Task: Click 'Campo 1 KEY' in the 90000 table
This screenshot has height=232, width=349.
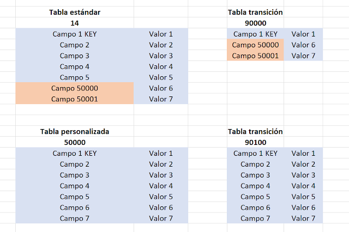Action: [x=255, y=34]
